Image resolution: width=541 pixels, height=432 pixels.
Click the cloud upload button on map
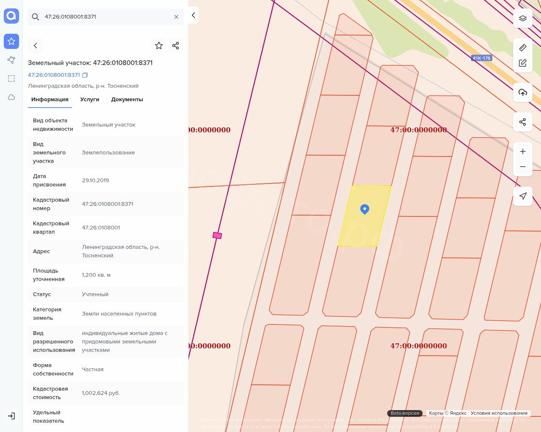523,92
